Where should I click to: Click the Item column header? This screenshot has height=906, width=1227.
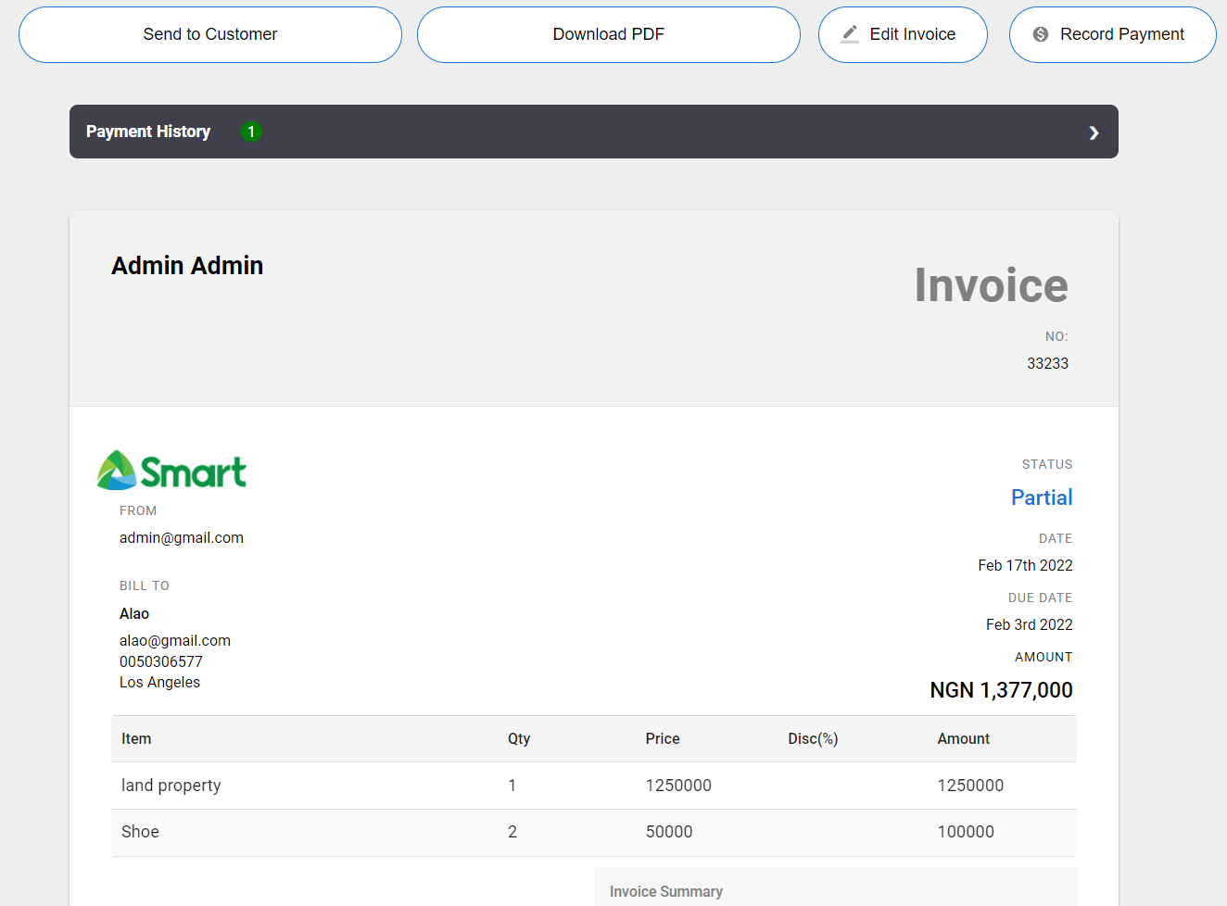click(136, 738)
